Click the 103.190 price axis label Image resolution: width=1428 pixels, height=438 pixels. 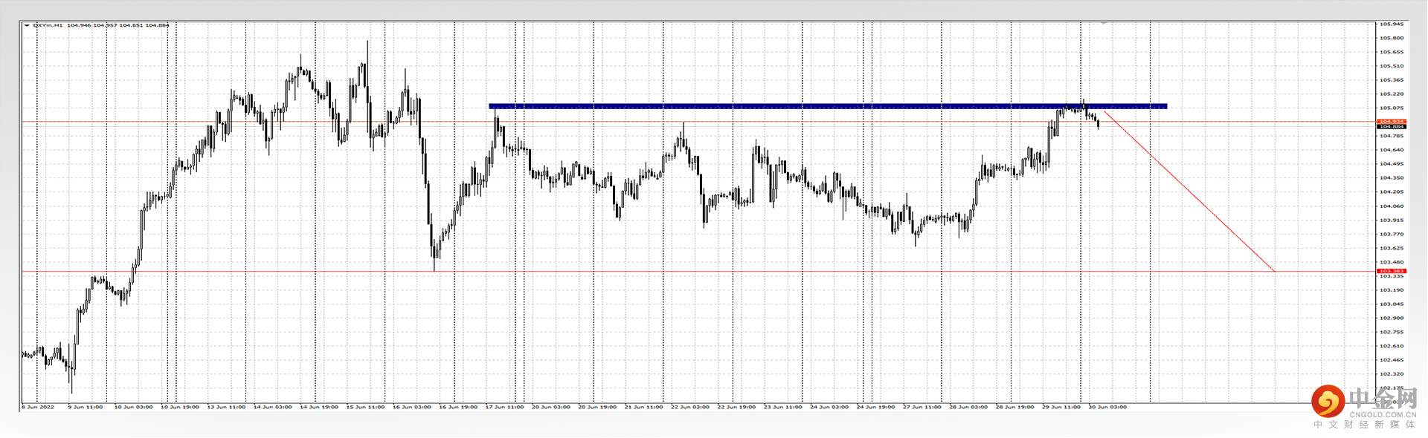pos(1392,290)
